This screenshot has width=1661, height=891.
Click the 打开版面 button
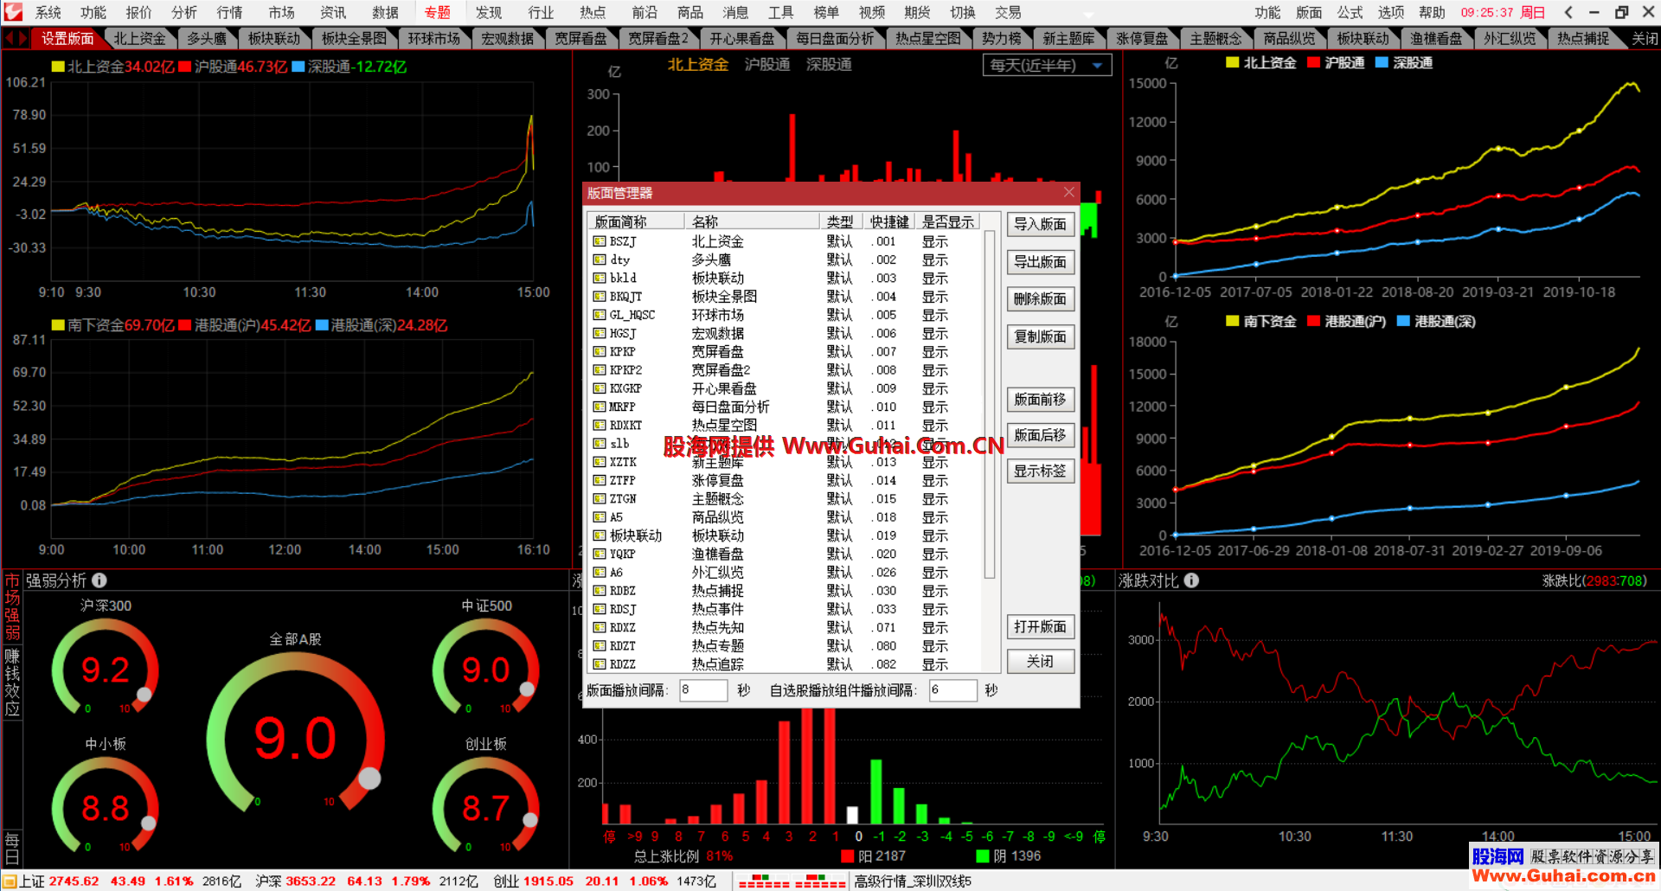[x=1041, y=627]
